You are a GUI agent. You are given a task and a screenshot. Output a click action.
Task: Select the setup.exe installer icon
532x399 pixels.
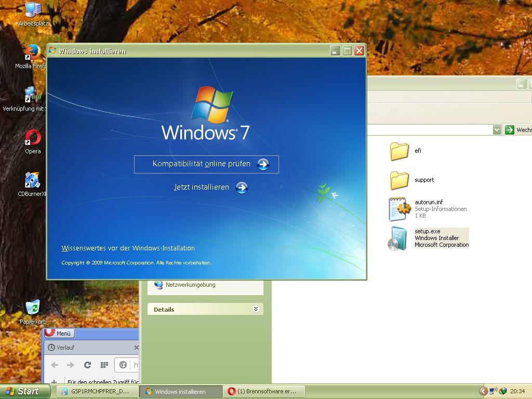(397, 238)
